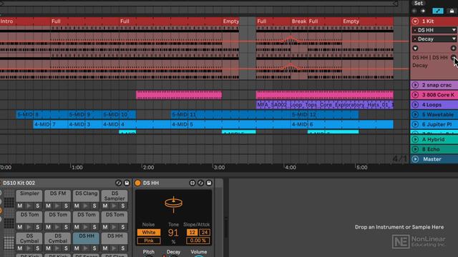Screen dimensions: 458x257
Task: Unfold the 4 Loops track
Action: 415,105
